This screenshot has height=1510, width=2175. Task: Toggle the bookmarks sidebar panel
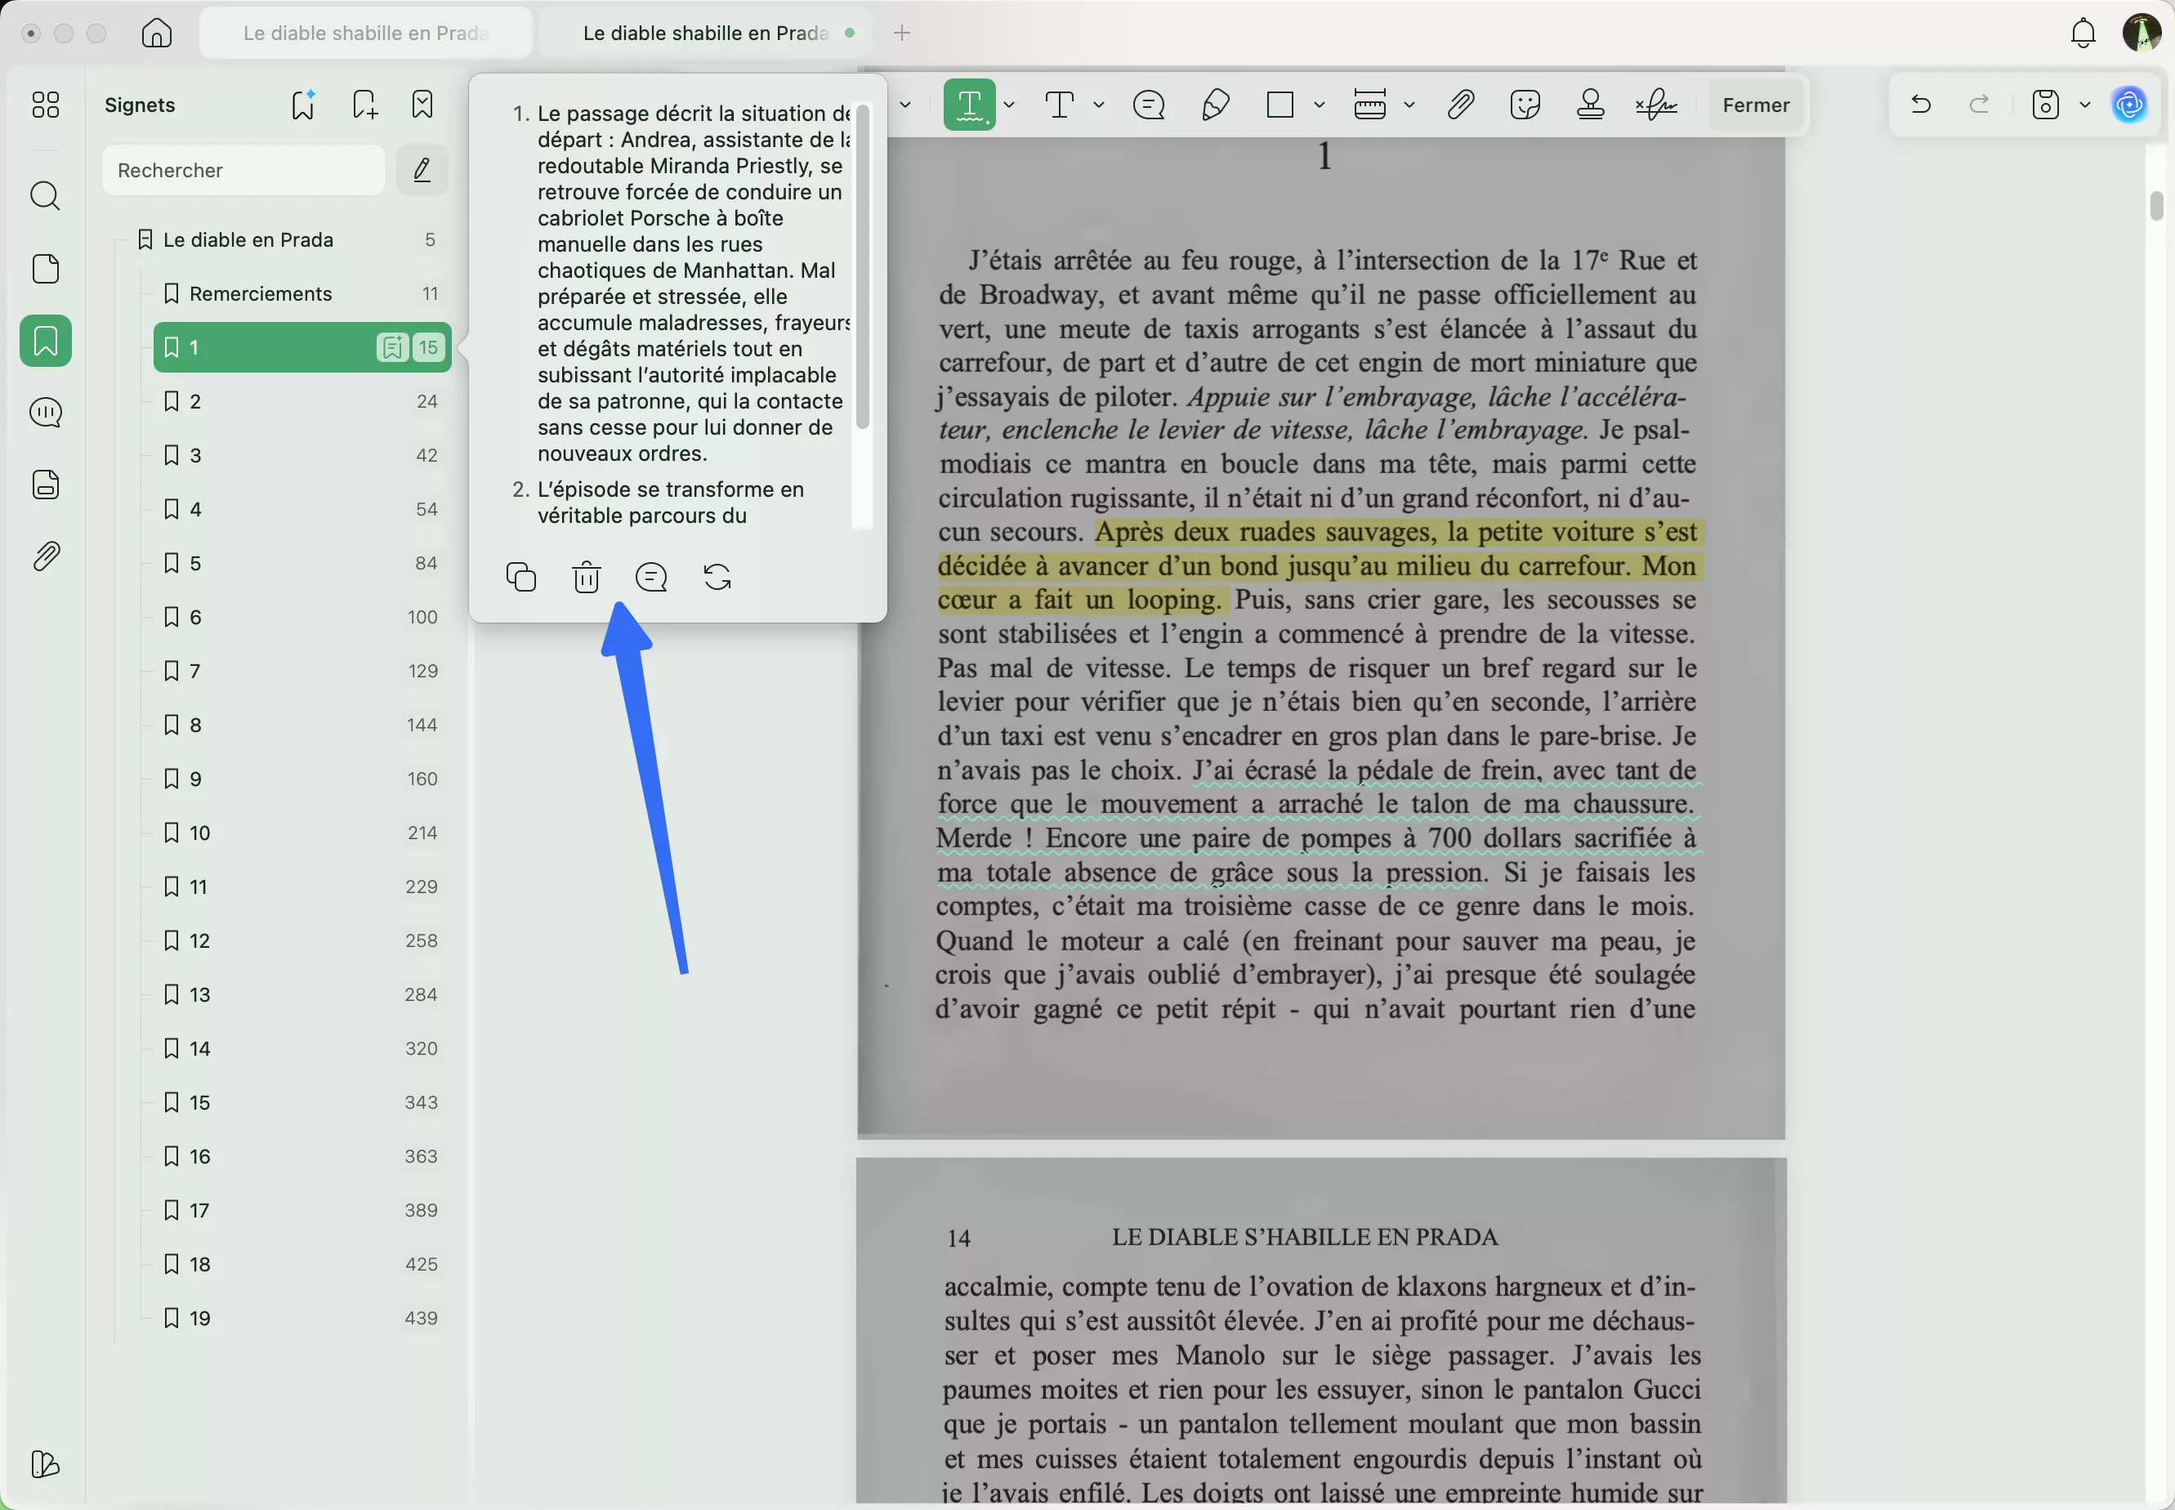point(46,341)
